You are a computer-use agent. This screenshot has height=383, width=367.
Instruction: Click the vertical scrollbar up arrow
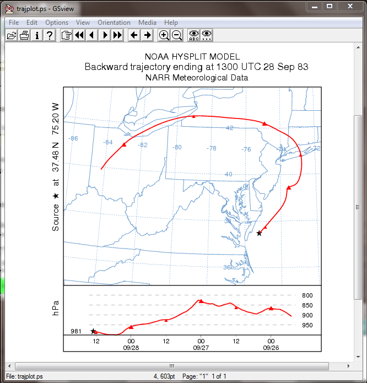pyautogui.click(x=358, y=47)
